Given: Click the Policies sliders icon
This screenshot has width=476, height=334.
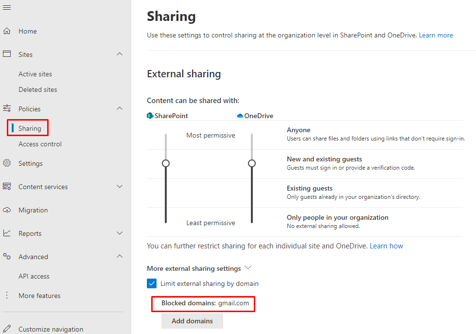Looking at the screenshot, I should pos(7,109).
